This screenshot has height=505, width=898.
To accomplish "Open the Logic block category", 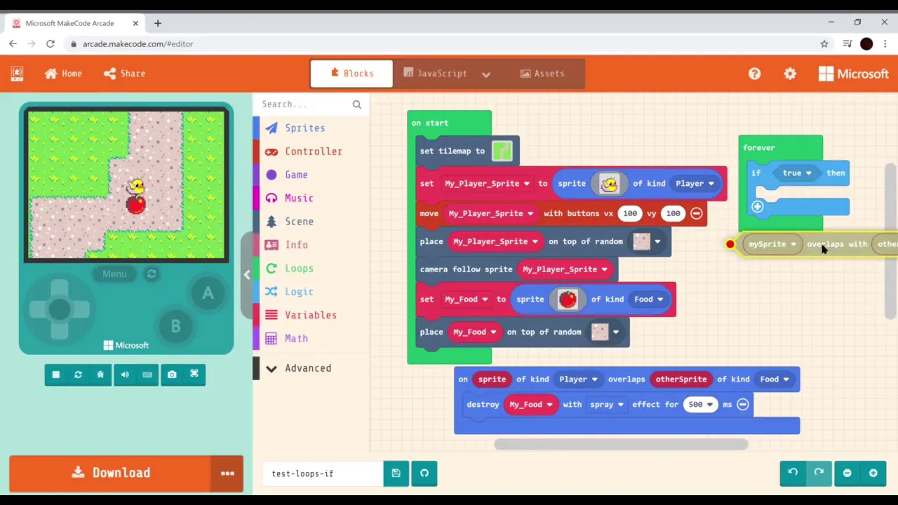I will [x=310, y=292].
